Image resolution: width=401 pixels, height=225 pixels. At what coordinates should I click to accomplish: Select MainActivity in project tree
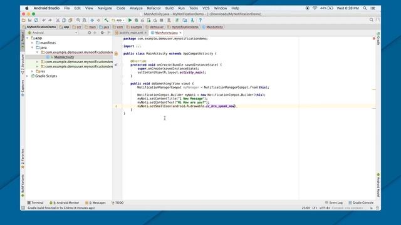[x=64, y=57]
